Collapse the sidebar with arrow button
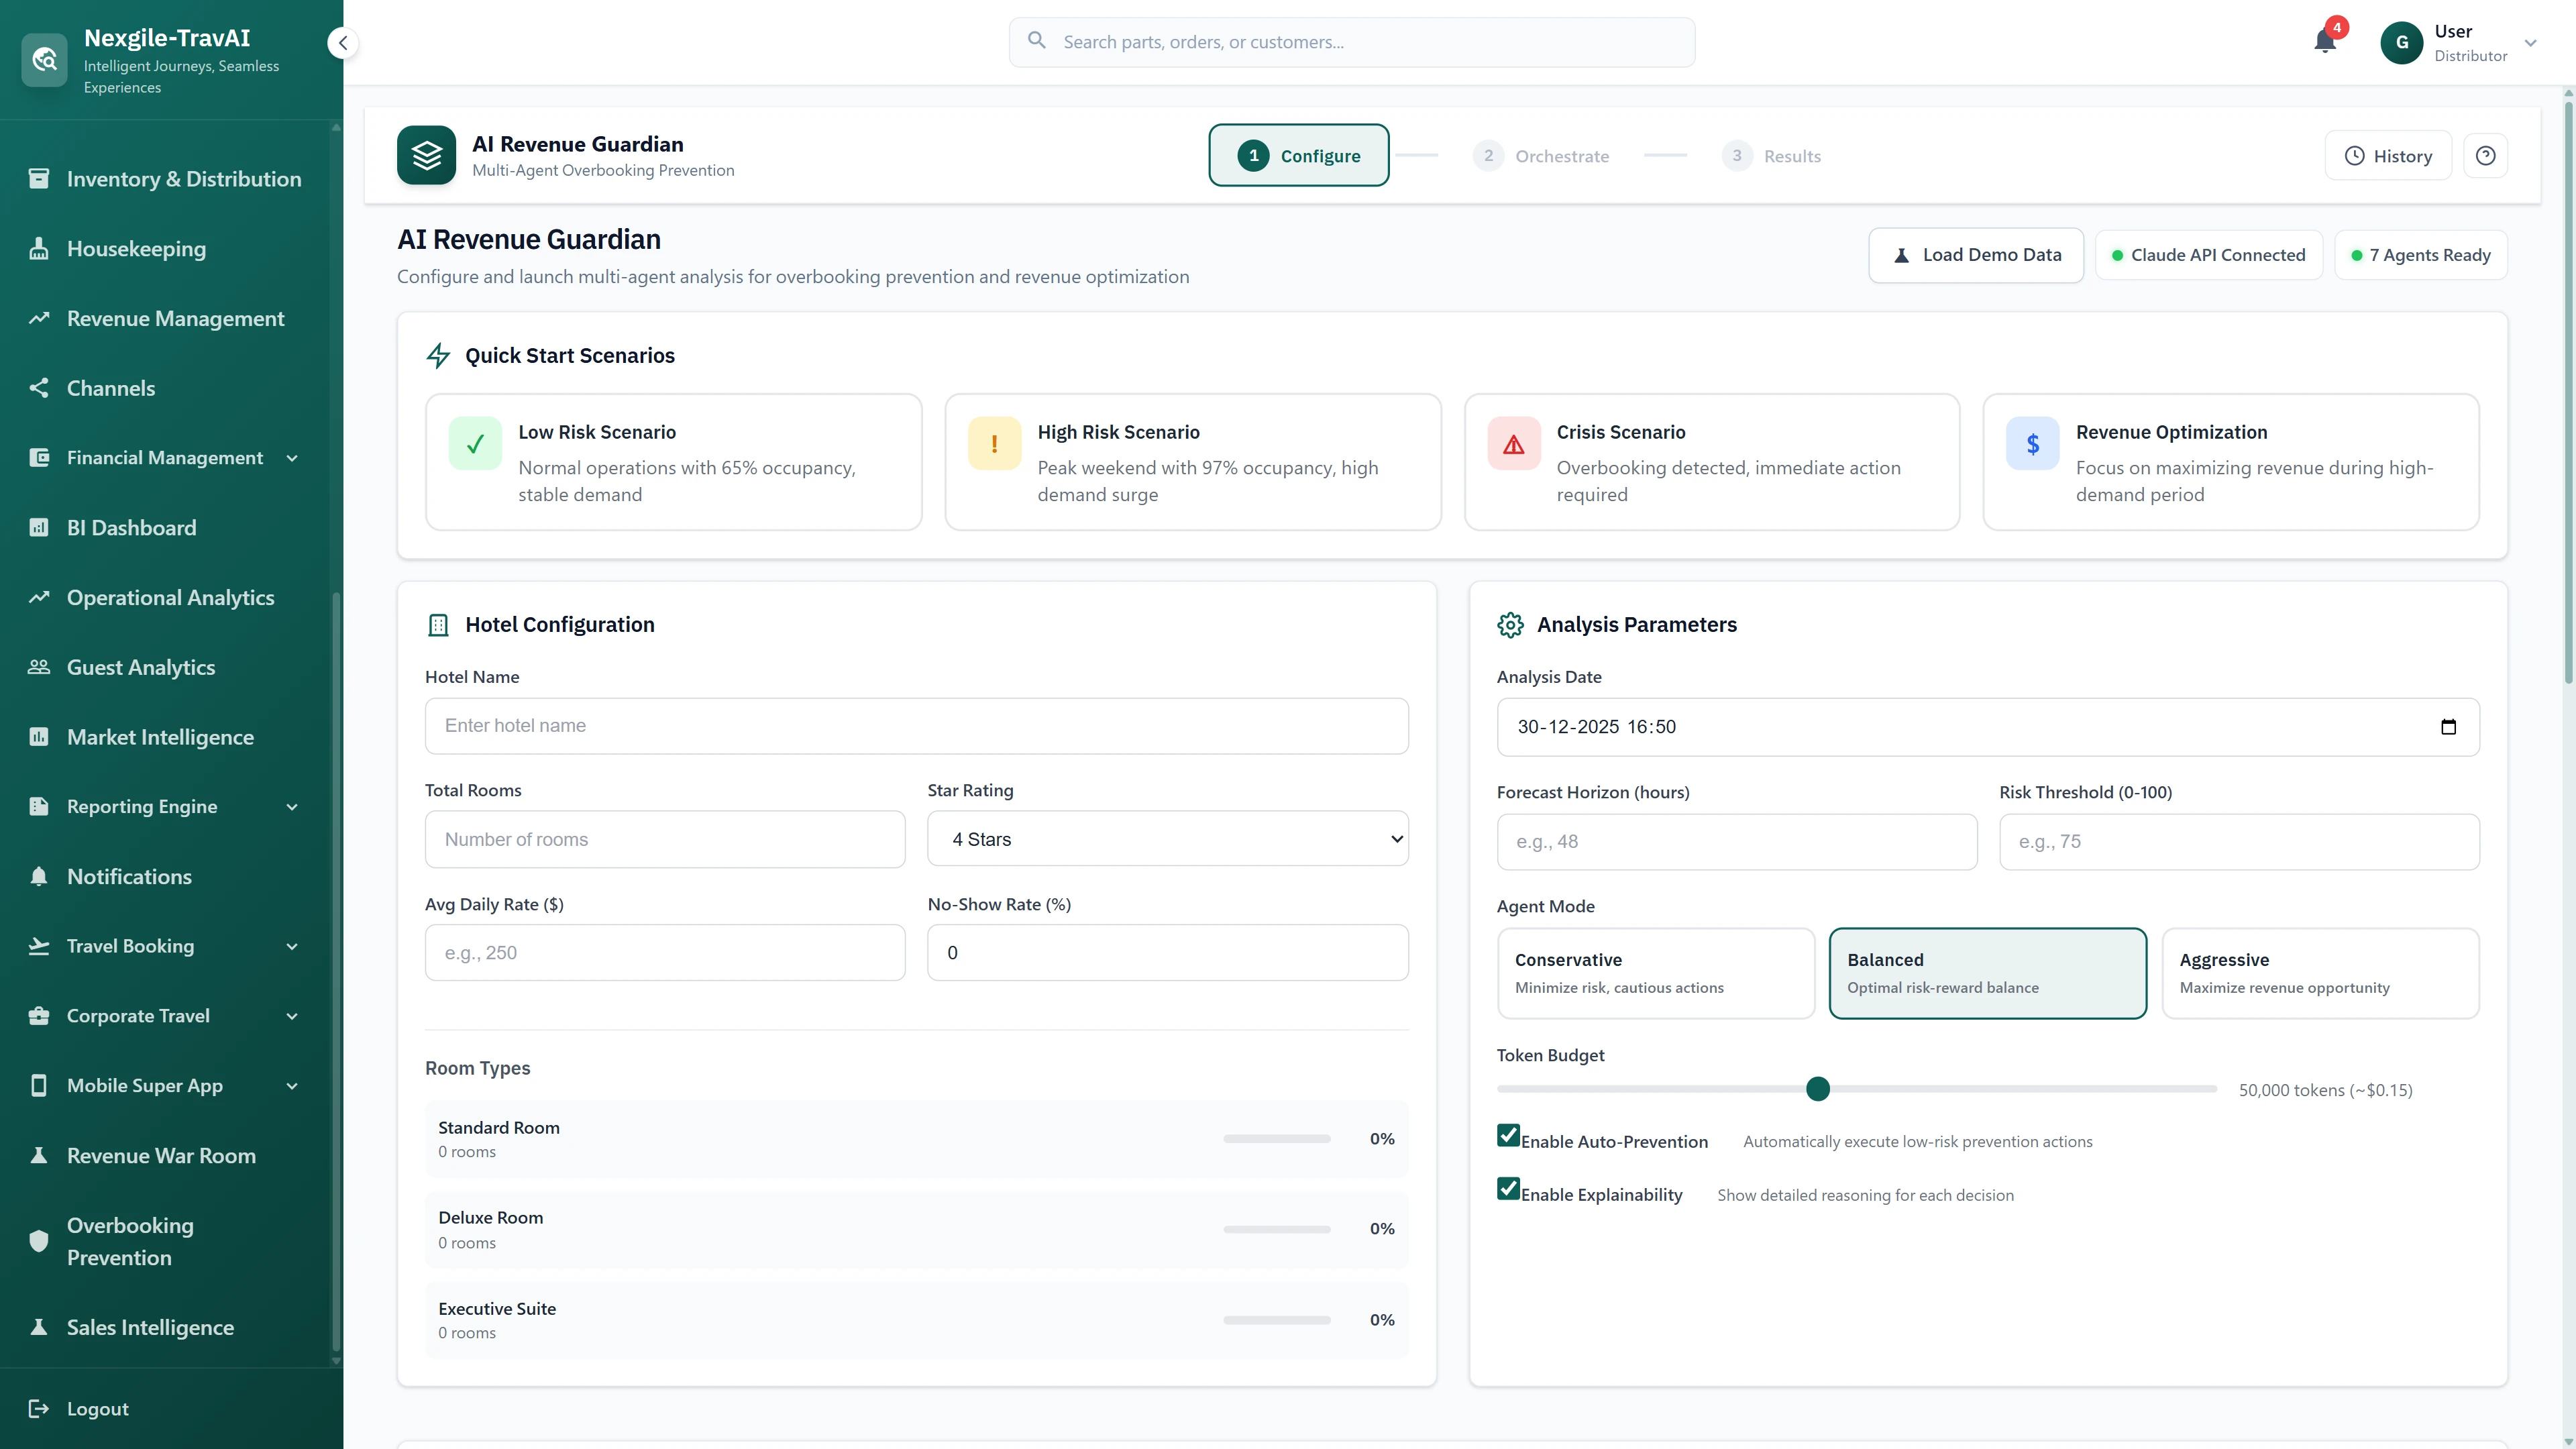Screen dimensions: 2576x1449 click(343, 43)
